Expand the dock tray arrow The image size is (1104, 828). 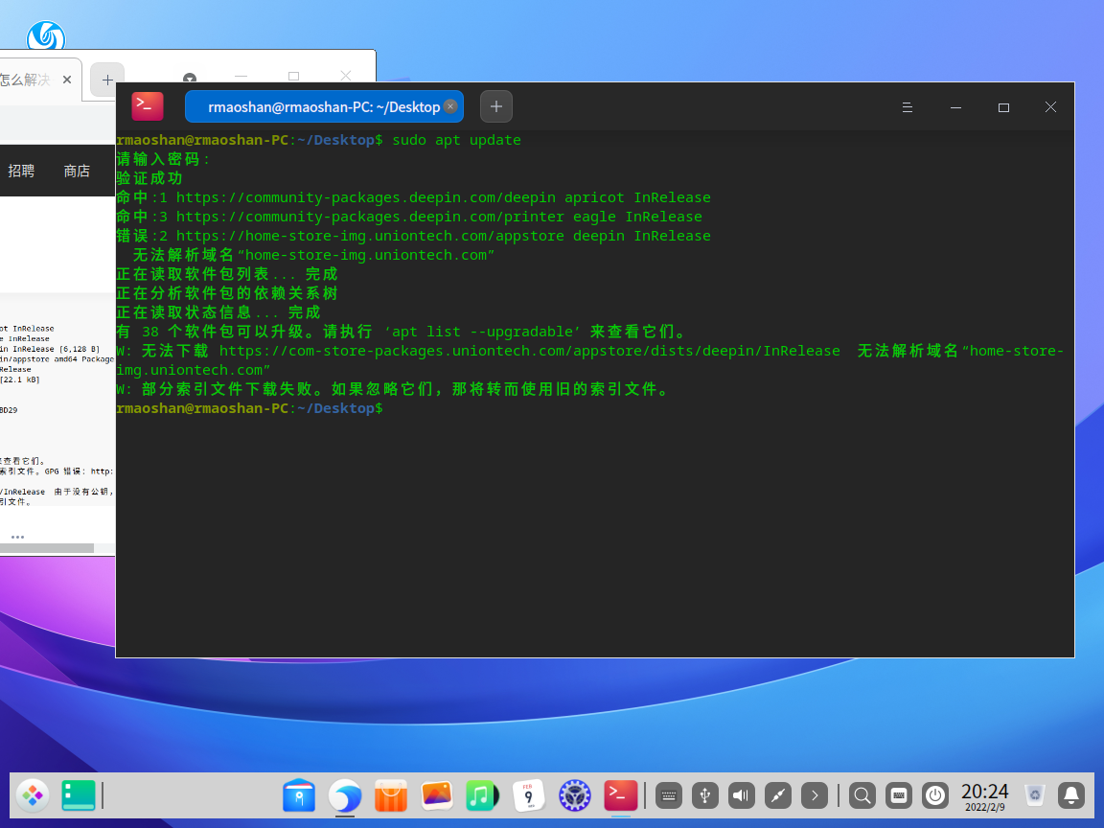tap(815, 794)
